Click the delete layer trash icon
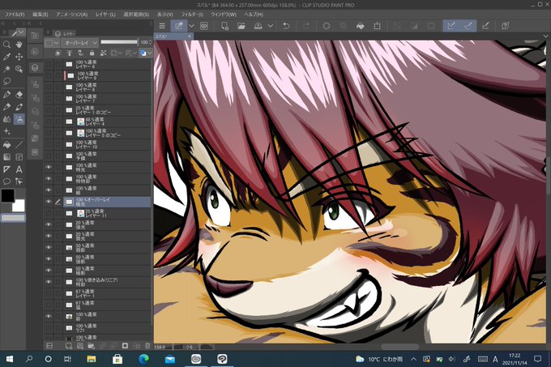The width and height of the screenshot is (551, 367). (x=147, y=346)
